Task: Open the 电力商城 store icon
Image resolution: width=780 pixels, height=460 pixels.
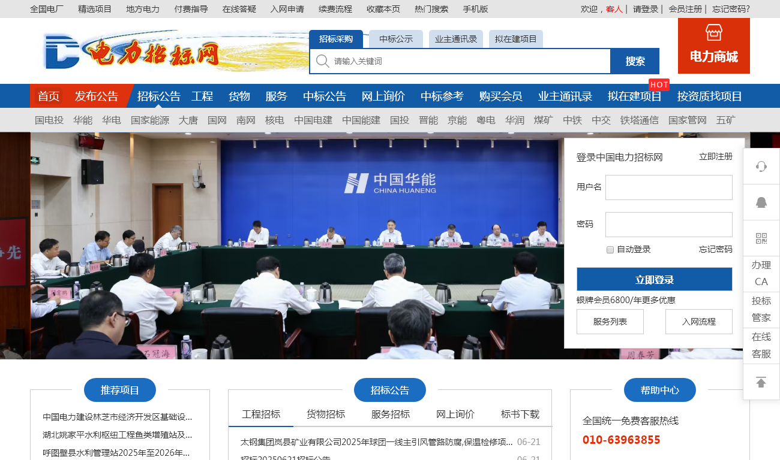Action: [x=714, y=32]
